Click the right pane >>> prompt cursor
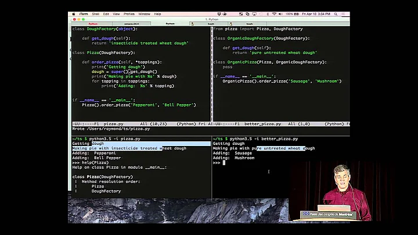This screenshot has width=418, height=235. pos(224,163)
